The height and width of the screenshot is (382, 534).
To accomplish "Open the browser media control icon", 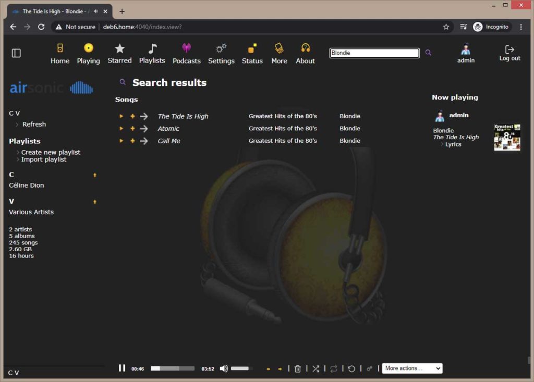I will 463,27.
